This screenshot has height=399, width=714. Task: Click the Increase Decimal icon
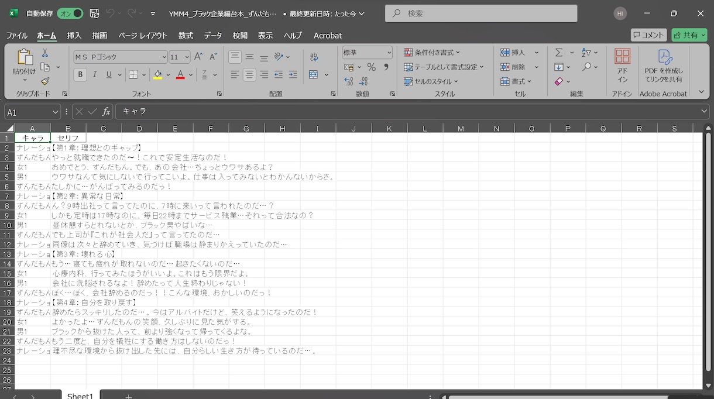349,81
